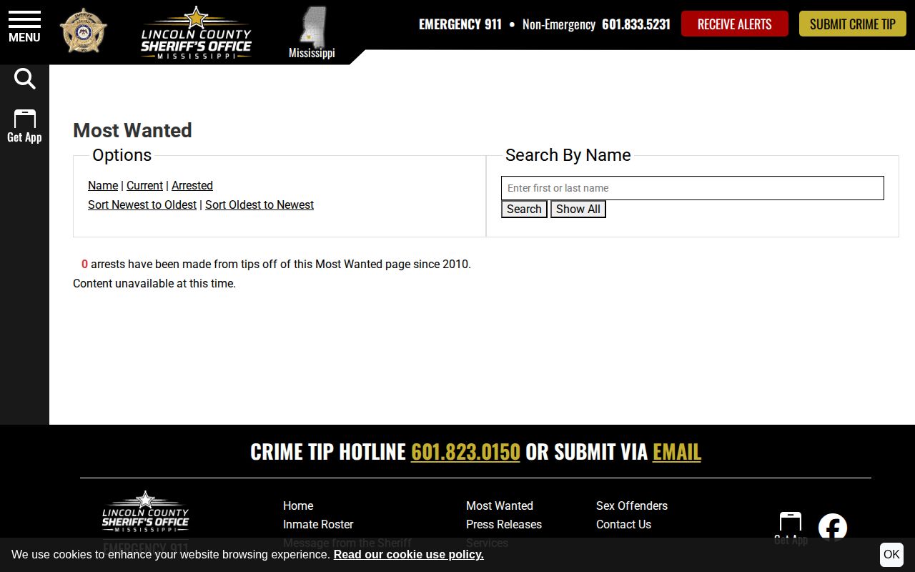The height and width of the screenshot is (572, 915).
Task: Open footer Most Wanted link
Action: [500, 506]
